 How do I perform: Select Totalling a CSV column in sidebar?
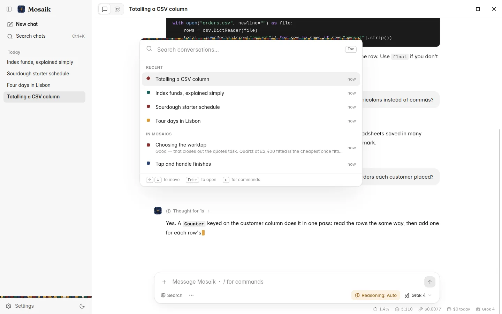tap(44, 97)
